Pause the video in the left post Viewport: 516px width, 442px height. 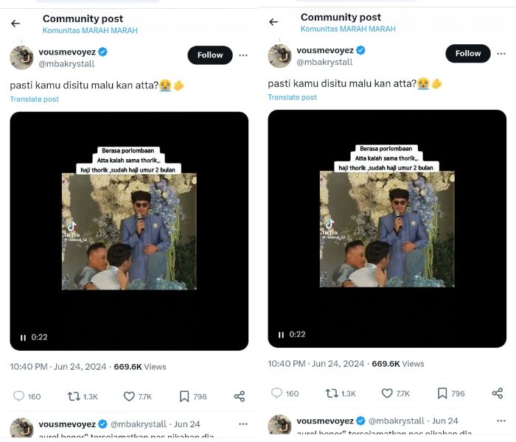click(x=23, y=337)
